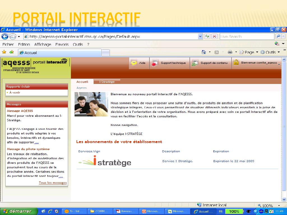Screen dimensions: 287x215
Task: Click the Add to Favorites star-plus icon
Action: pos(12,52)
